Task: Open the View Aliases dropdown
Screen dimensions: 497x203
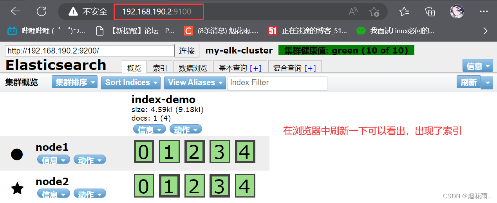Action: click(x=195, y=82)
